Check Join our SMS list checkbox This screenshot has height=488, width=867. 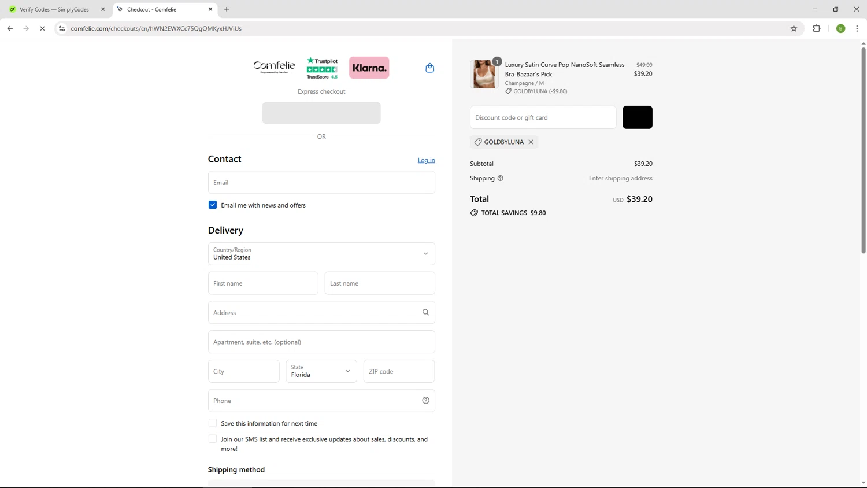pyautogui.click(x=213, y=439)
